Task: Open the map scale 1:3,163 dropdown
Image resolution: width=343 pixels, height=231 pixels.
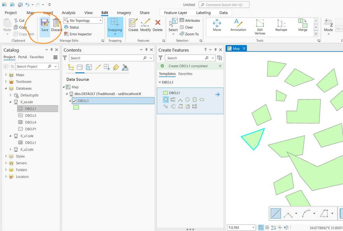Action: tap(253, 228)
